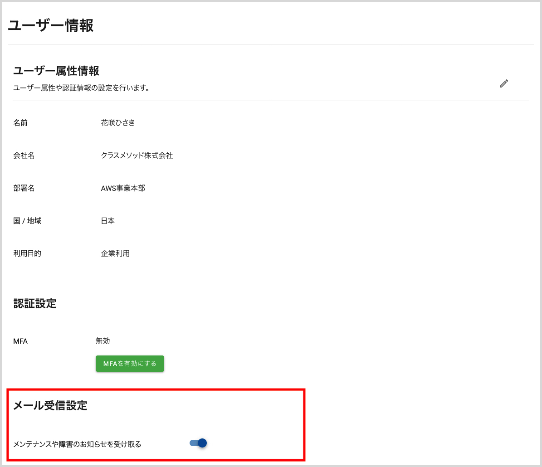Viewport: 542px width, 467px height.
Task: Click the ユーザー情報 page title
Action: (51, 26)
